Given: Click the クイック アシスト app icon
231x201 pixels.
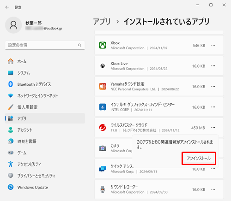Looking at the screenshot, I should tap(103, 169).
